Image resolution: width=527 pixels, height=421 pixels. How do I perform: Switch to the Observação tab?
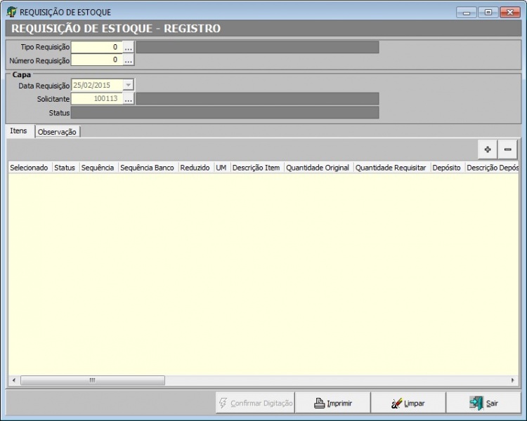pyautogui.click(x=58, y=132)
